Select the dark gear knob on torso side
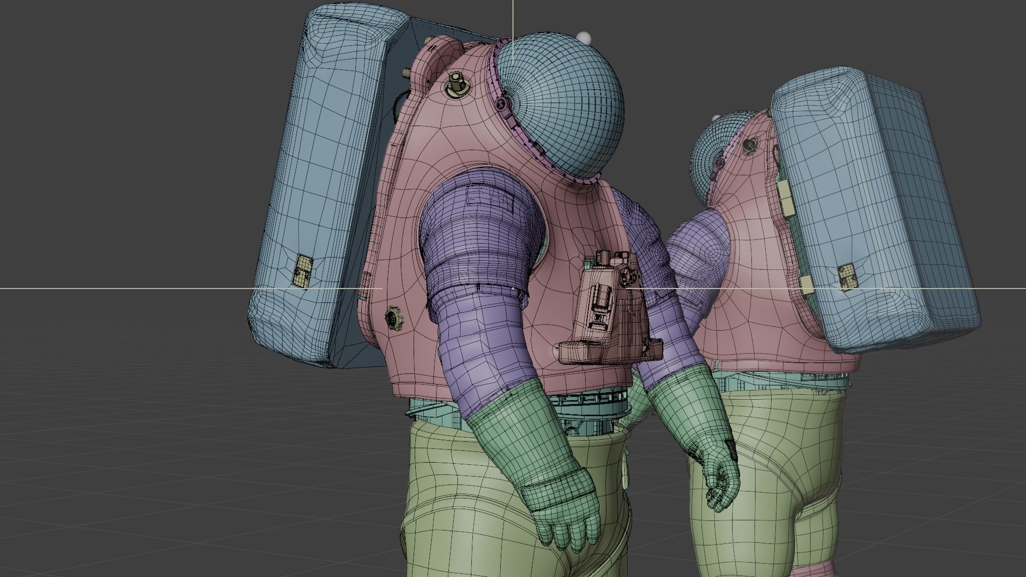 click(394, 318)
